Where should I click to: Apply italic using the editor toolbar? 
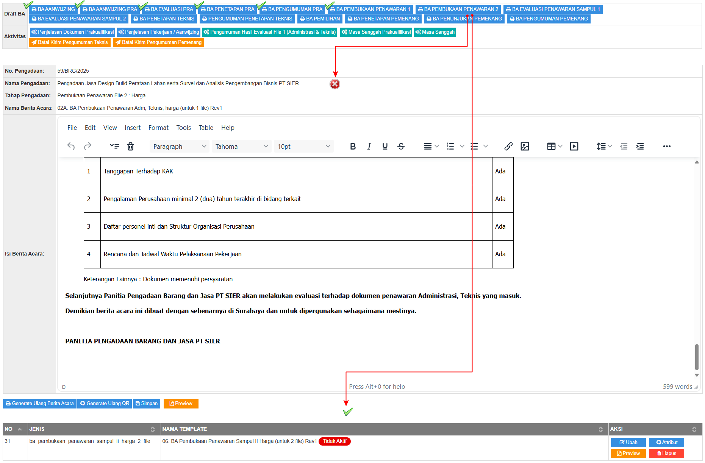369,147
